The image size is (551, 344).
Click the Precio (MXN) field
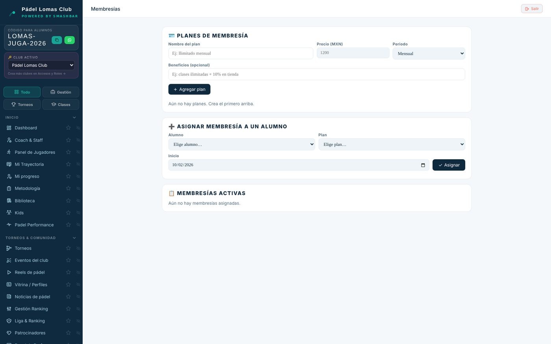pyautogui.click(x=353, y=53)
